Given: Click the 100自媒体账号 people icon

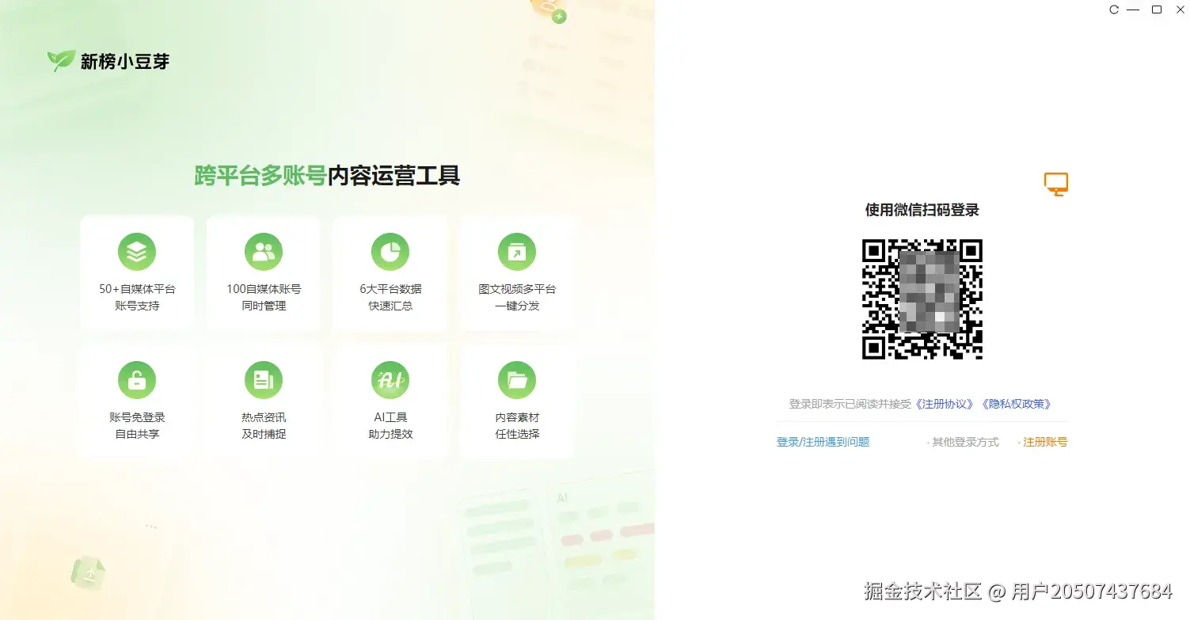Looking at the screenshot, I should [264, 253].
